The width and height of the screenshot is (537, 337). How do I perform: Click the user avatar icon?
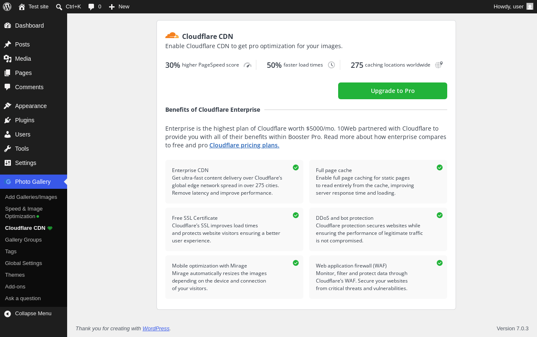(530, 6)
